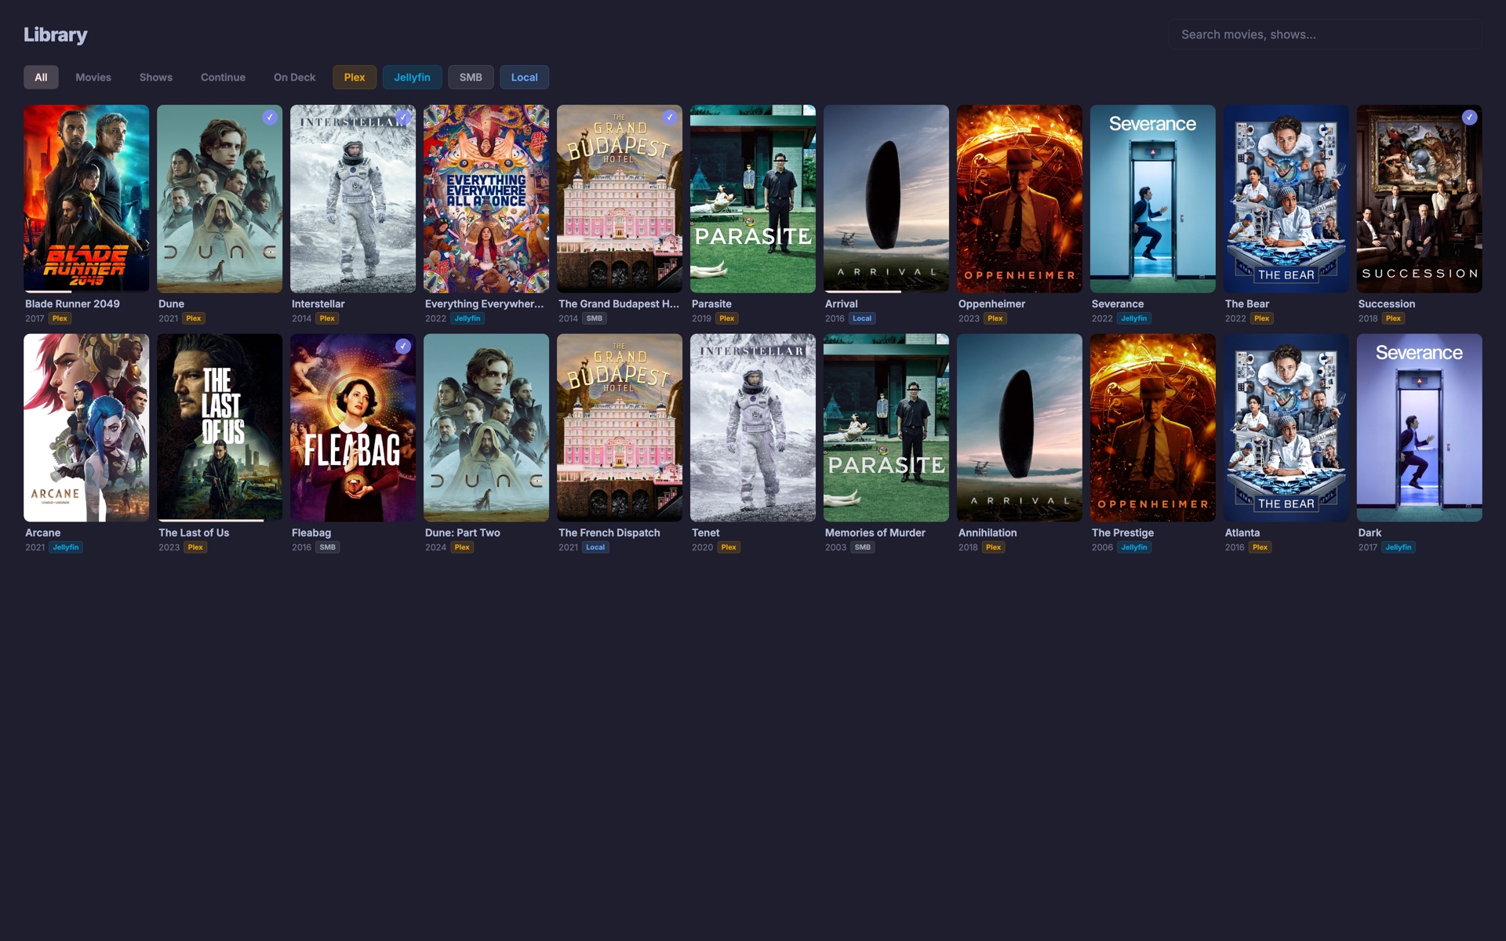Click the watched icon on The Grand Budapest Hotel

pos(670,117)
